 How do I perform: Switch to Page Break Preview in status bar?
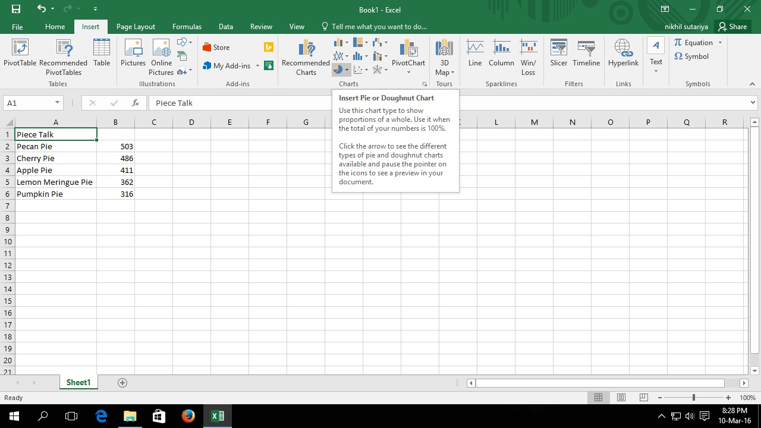(643, 397)
